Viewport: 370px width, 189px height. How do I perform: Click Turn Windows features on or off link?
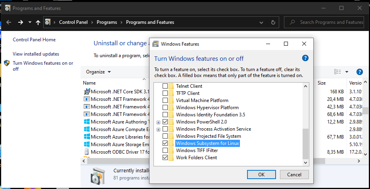(x=43, y=66)
